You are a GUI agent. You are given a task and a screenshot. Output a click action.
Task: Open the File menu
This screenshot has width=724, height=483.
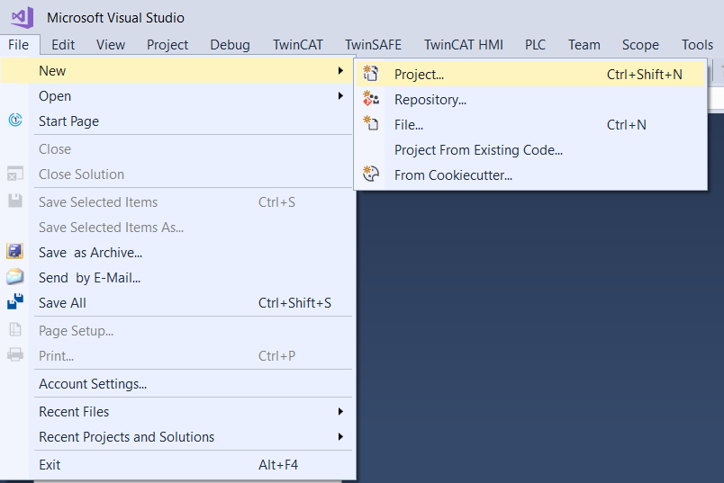click(x=19, y=45)
